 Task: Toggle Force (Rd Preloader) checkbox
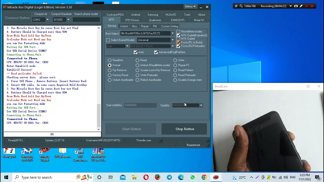[178, 46]
